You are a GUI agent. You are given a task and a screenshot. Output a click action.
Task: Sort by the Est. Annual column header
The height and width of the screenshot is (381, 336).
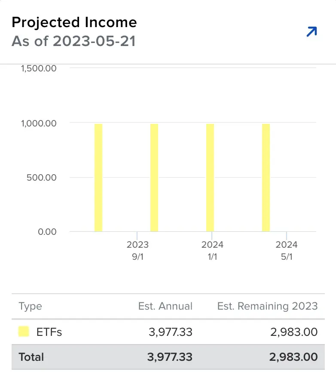(165, 306)
